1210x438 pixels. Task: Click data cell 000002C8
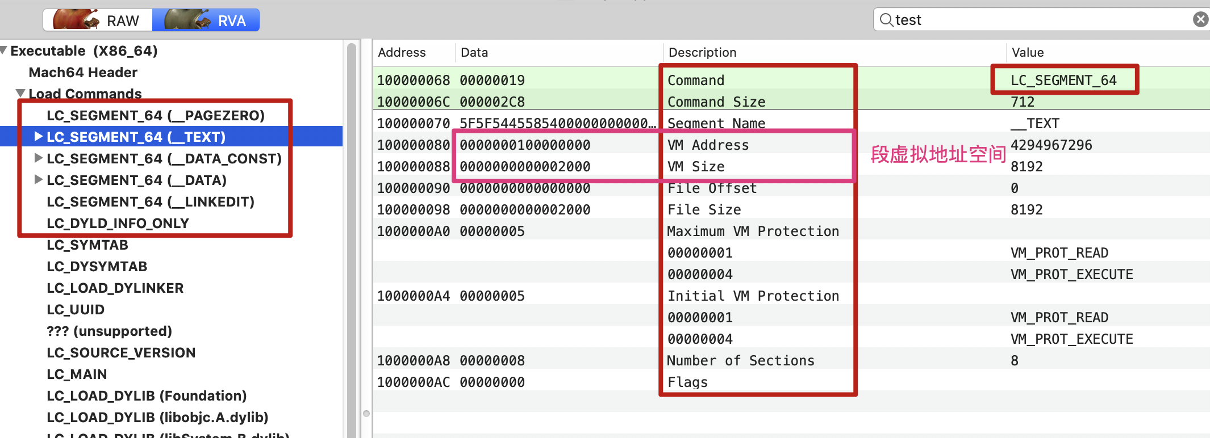pos(492,102)
